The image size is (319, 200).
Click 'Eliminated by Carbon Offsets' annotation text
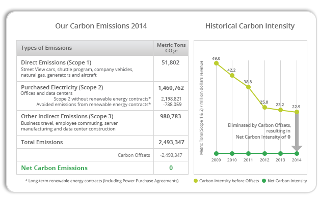[x=259, y=125]
